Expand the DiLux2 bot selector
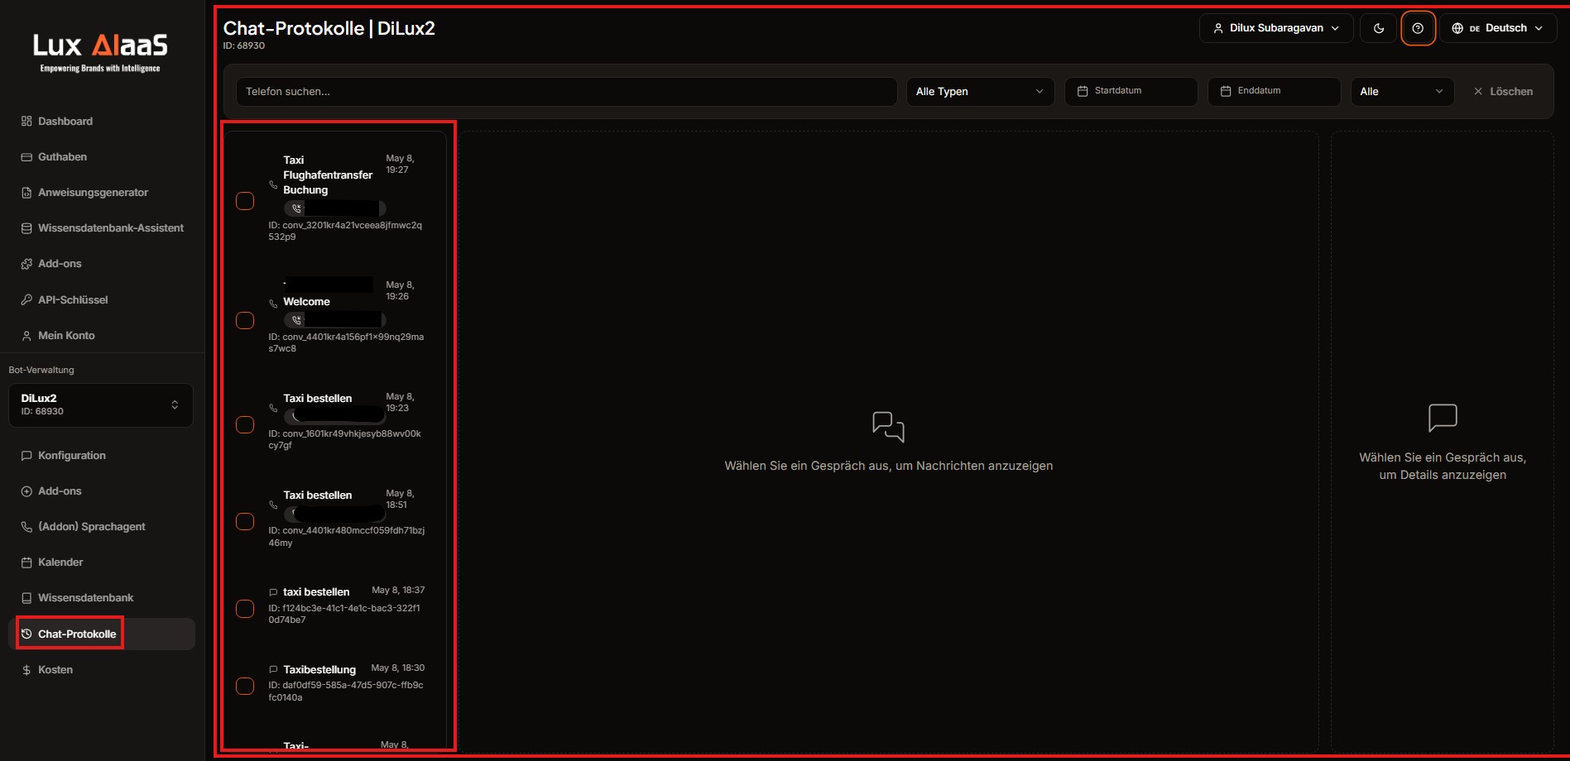The height and width of the screenshot is (761, 1570). tap(101, 404)
